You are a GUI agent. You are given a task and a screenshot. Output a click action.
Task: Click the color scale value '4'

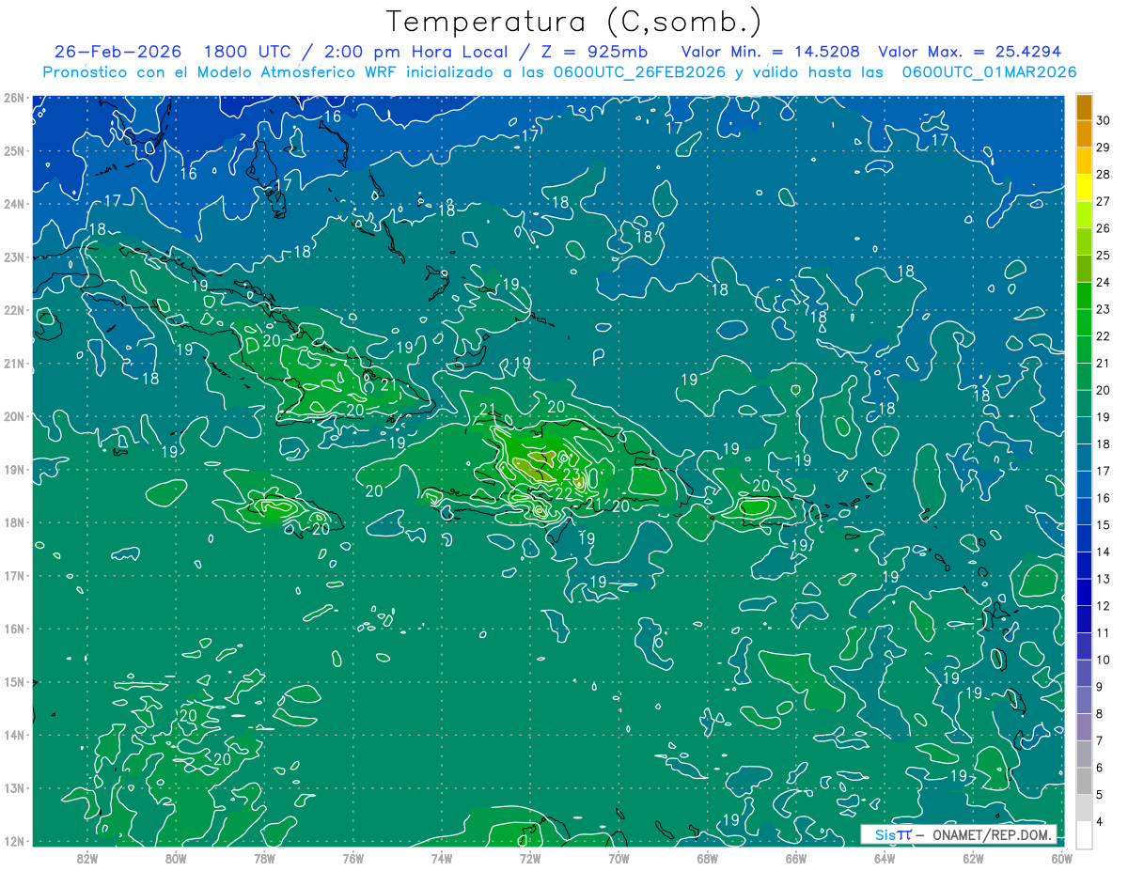1100,821
